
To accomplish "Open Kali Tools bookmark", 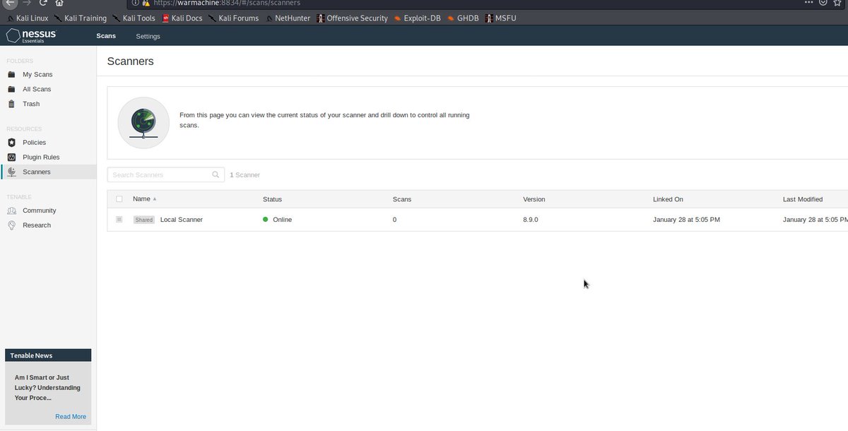I will [x=134, y=18].
